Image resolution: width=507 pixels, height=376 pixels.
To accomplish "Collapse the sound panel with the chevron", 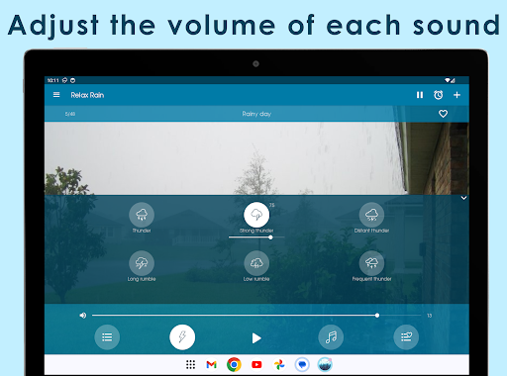I will (x=463, y=198).
